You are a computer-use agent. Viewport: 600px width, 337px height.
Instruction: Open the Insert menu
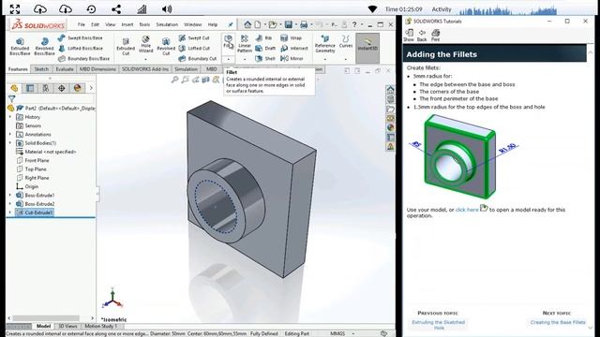[127, 24]
